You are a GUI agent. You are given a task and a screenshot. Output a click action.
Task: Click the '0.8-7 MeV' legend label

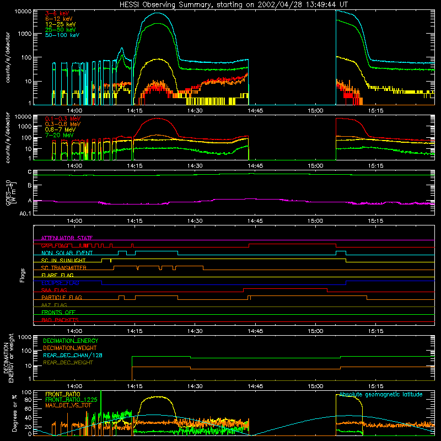pyautogui.click(x=60, y=130)
